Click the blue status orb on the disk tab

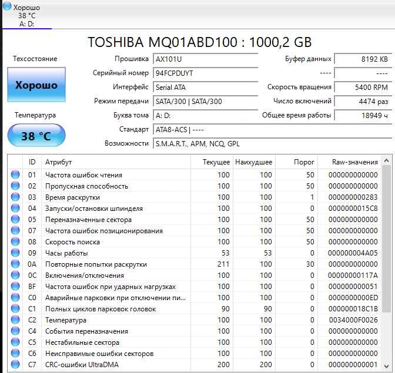7,6
